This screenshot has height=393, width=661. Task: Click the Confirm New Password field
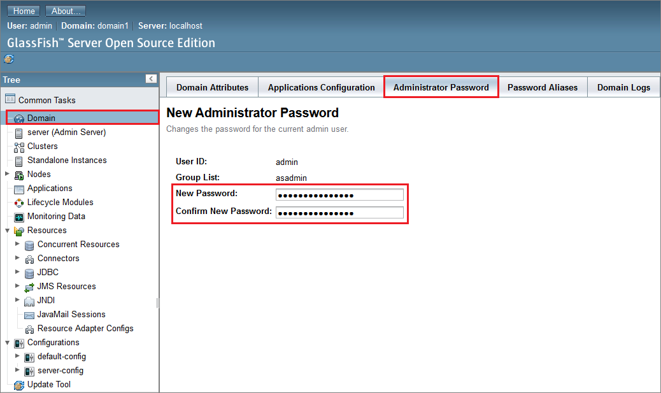point(340,213)
